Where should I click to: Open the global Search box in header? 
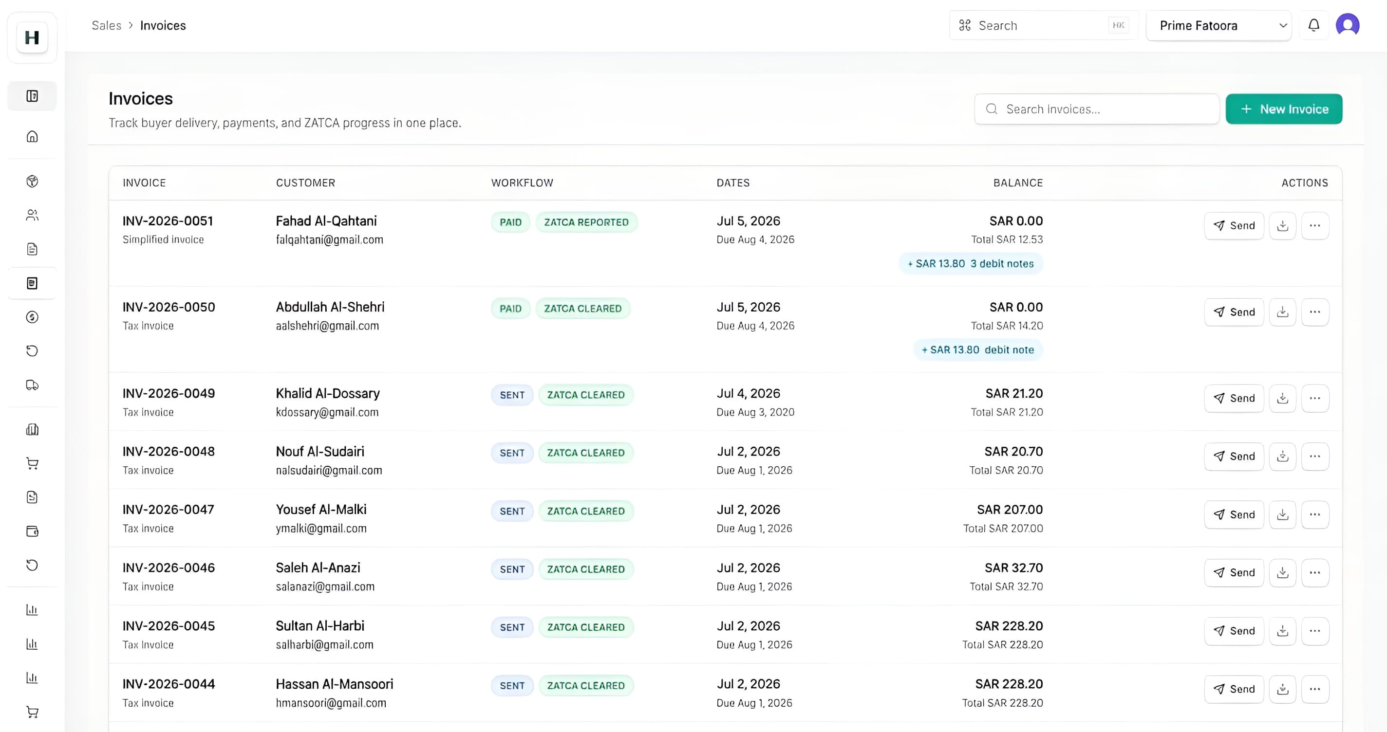click(1044, 25)
